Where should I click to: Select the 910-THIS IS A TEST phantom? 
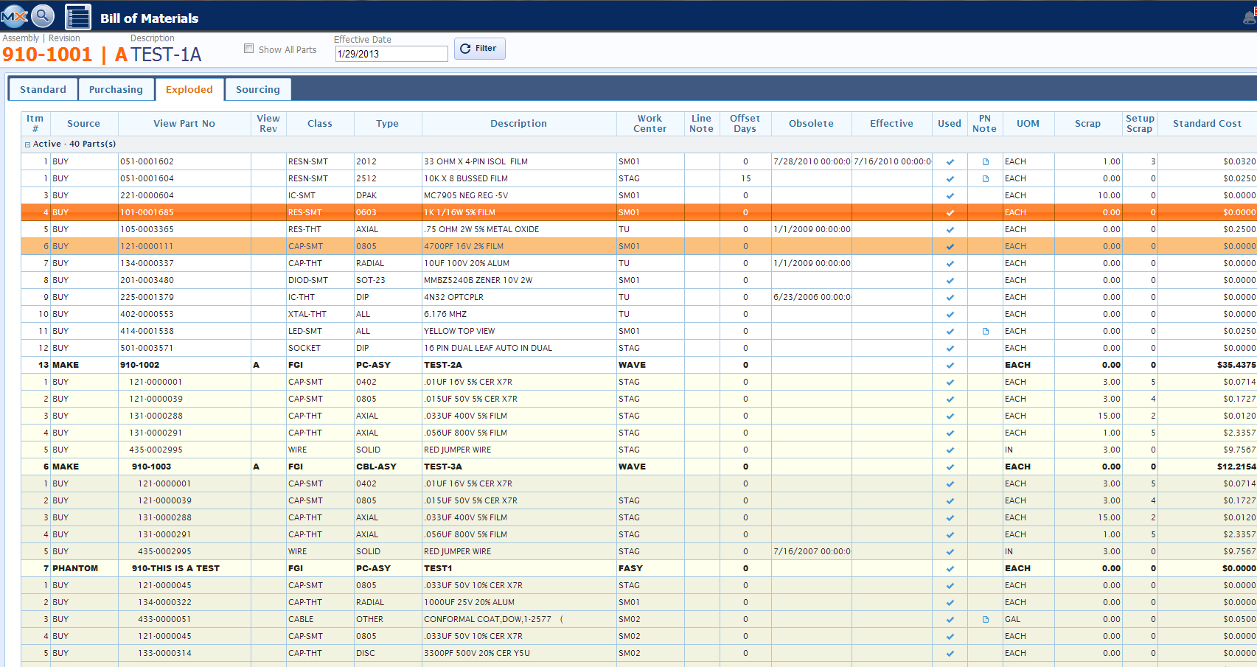click(x=175, y=568)
